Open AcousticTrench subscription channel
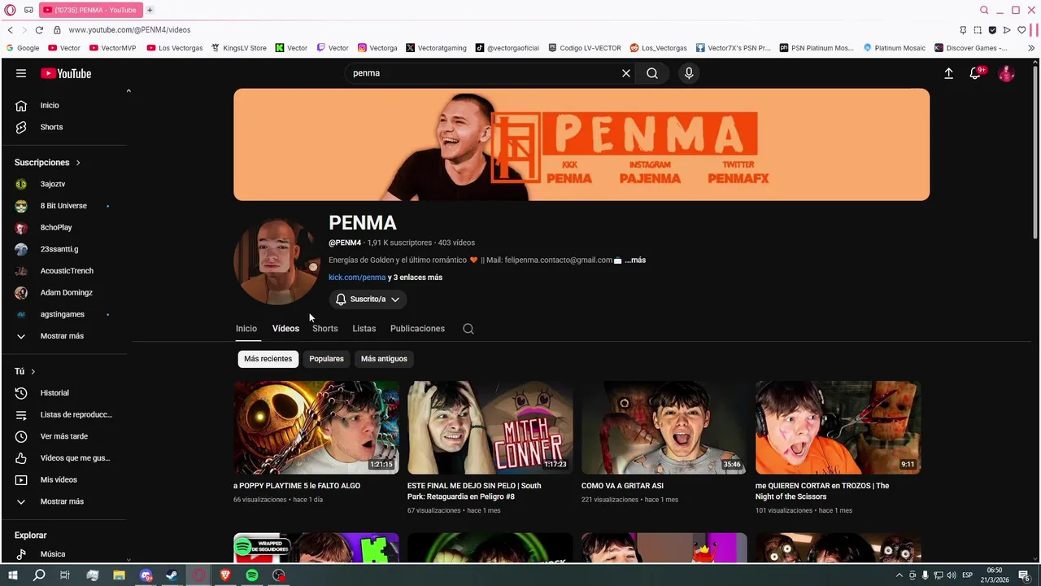Viewport: 1041px width, 586px height. pos(66,271)
